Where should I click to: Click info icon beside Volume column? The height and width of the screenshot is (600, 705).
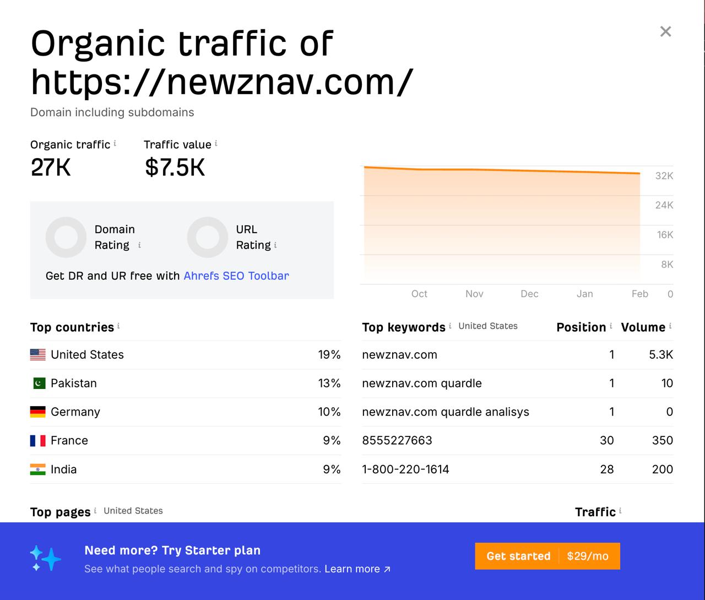click(670, 326)
